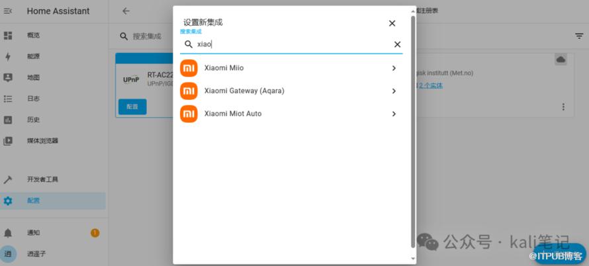Expand Xiaomi Miio chevron arrow
The height and width of the screenshot is (266, 589).
(394, 68)
